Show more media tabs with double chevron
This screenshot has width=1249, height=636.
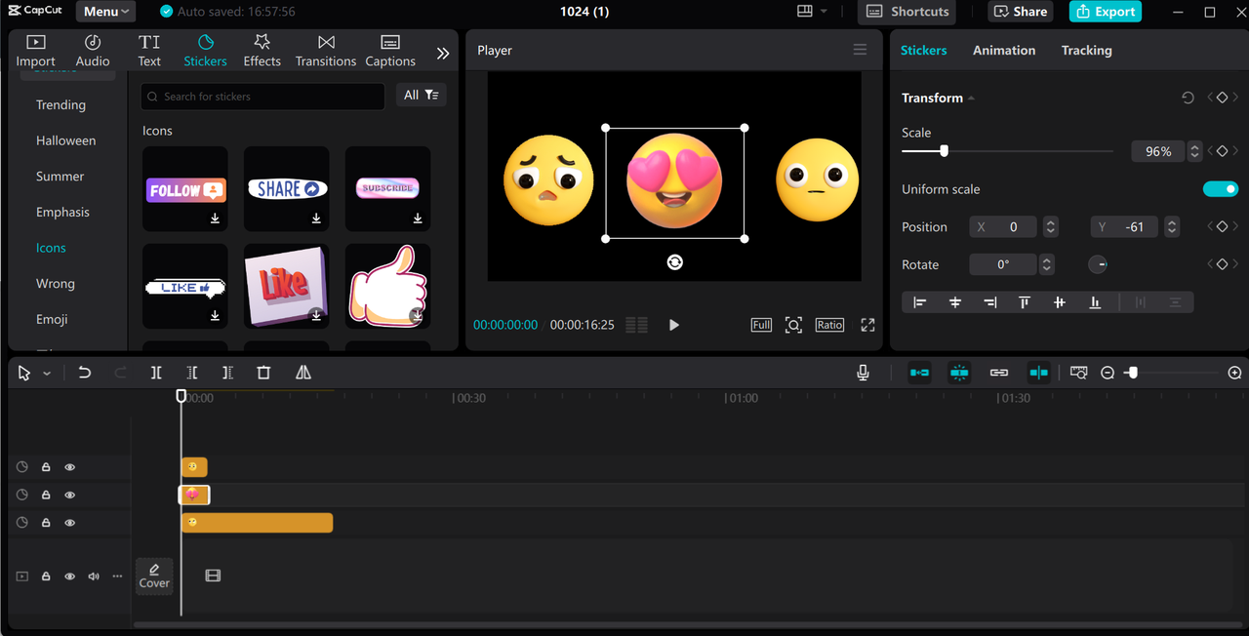click(443, 54)
